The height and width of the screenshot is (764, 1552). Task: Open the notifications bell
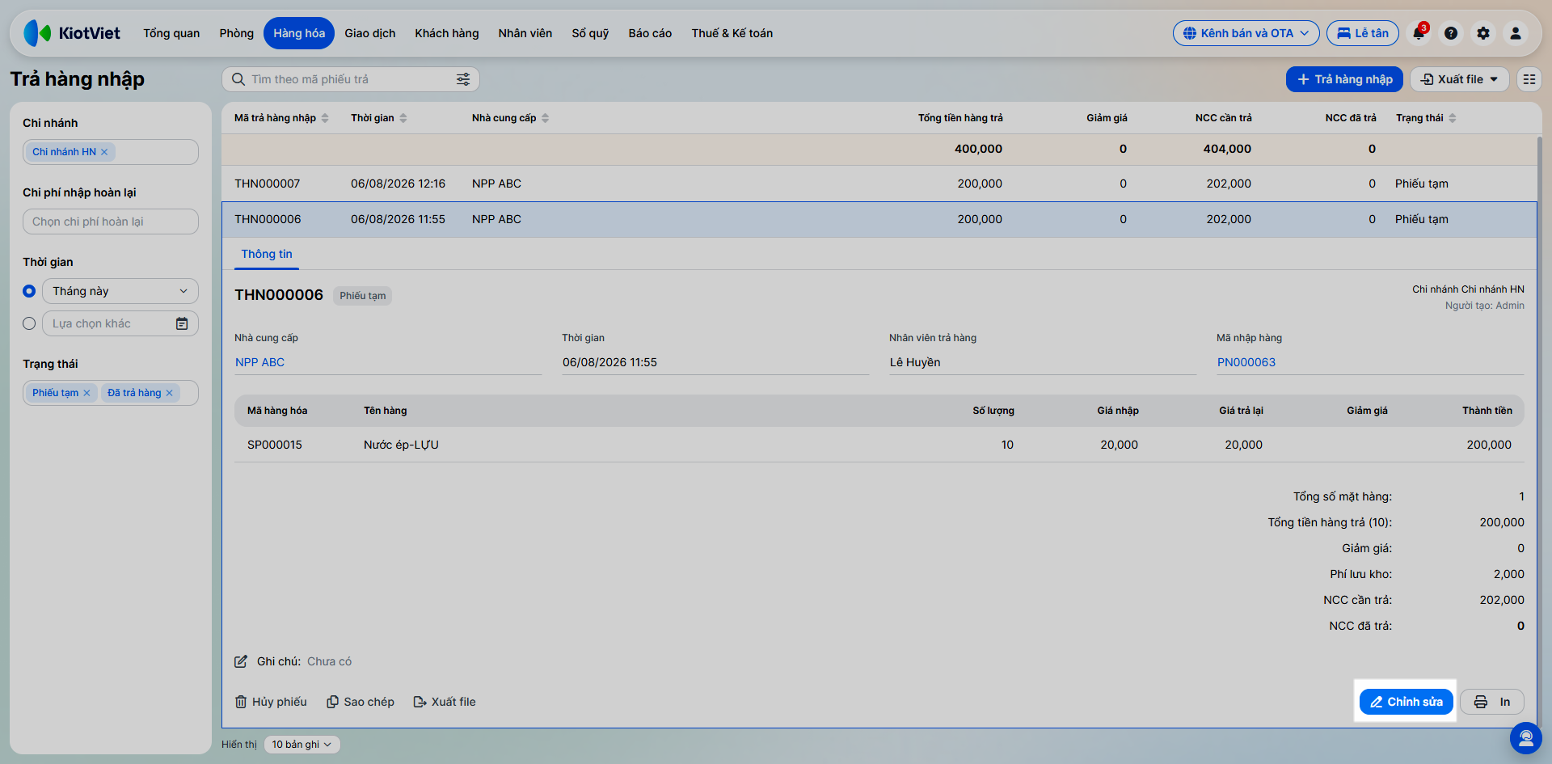[1419, 33]
